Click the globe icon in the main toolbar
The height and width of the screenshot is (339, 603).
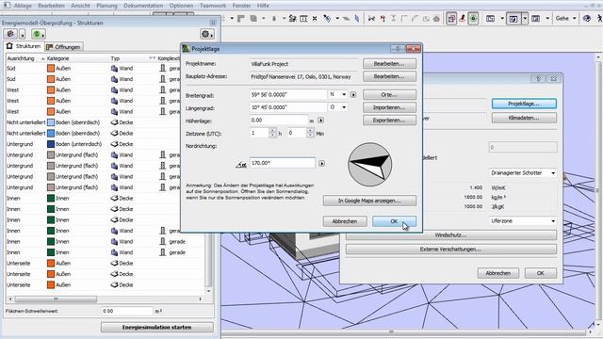pyautogui.click(x=586, y=19)
